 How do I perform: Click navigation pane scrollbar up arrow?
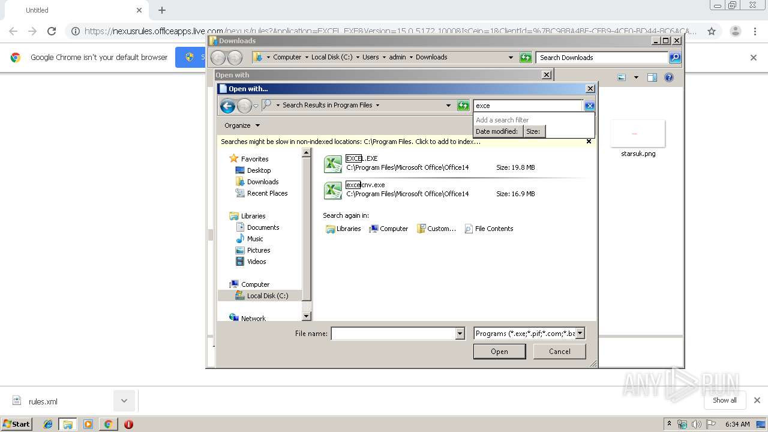coord(307,153)
